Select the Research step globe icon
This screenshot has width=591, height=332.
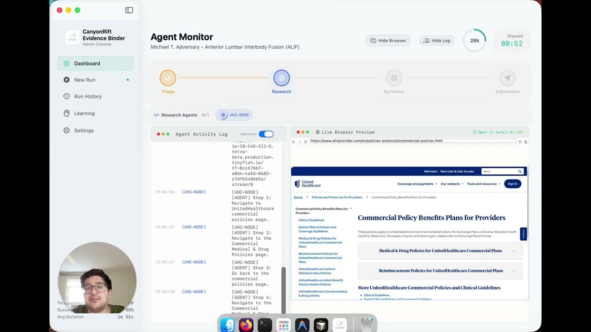[281, 78]
